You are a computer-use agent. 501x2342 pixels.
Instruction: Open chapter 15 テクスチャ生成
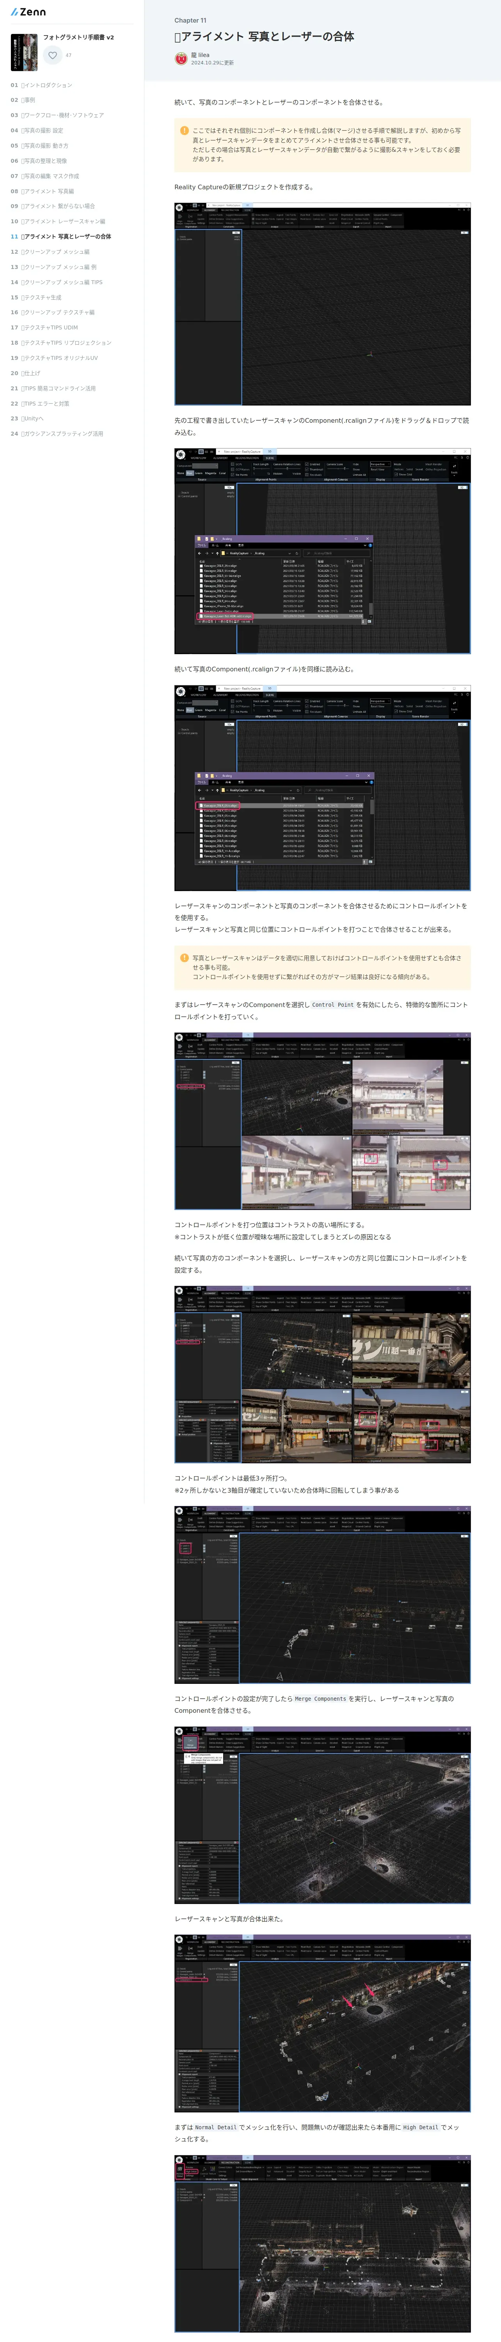pos(36,297)
